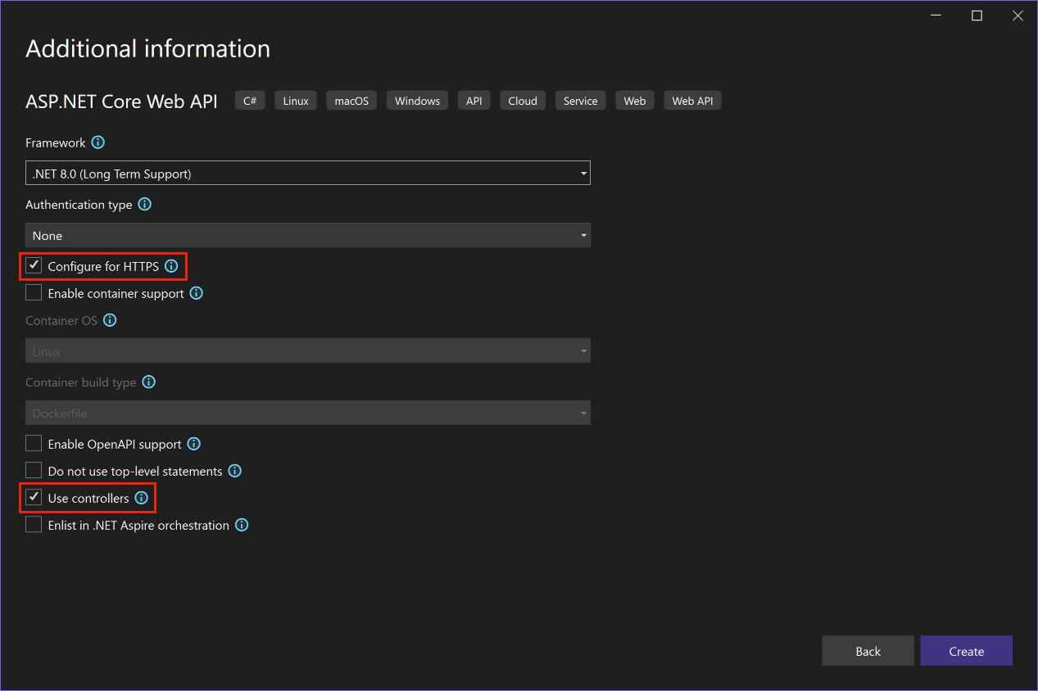Click the Create button
Viewport: 1038px width, 691px height.
click(x=966, y=650)
